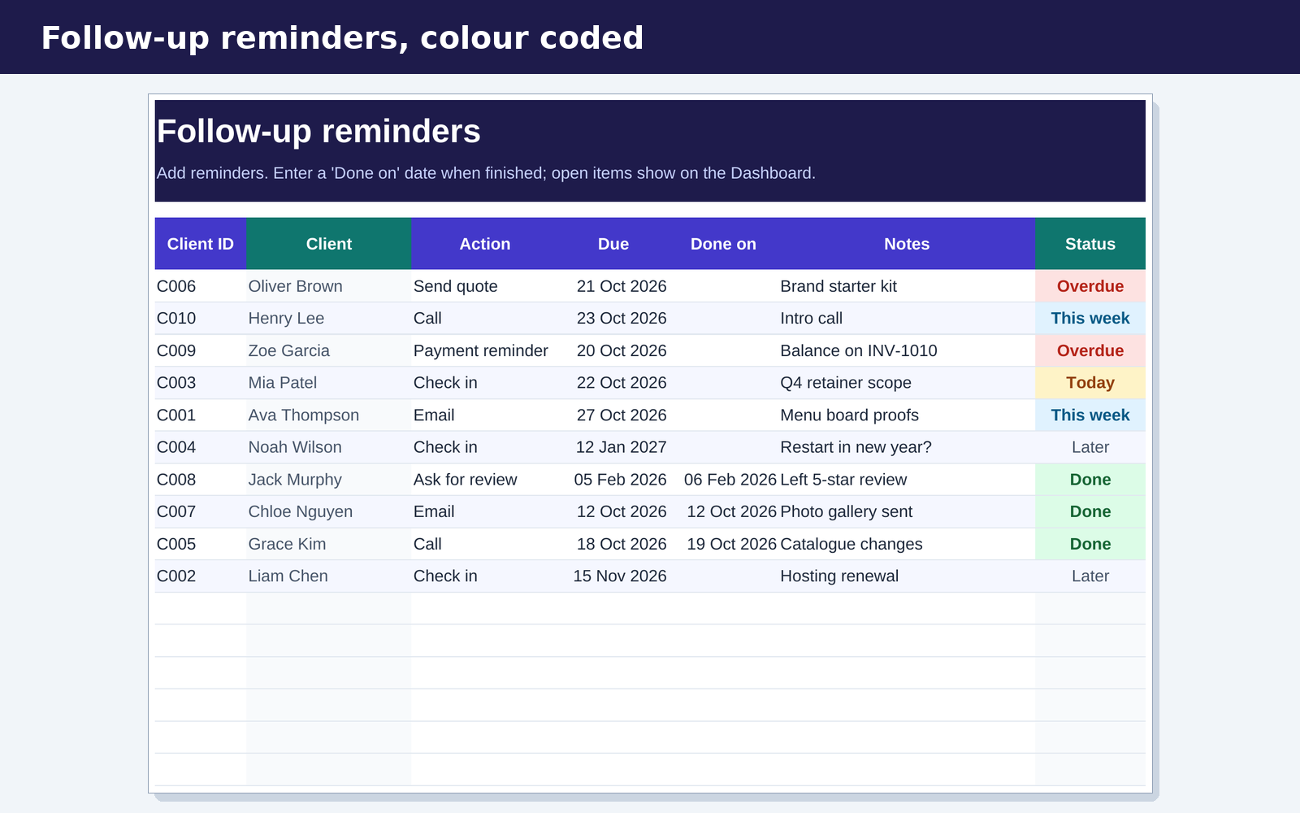
Task: Click Done status for Jack Murphy
Action: (x=1090, y=479)
